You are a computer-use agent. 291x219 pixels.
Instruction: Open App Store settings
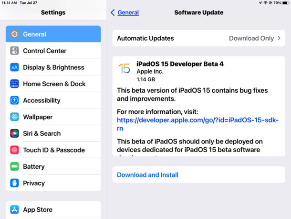[x=53, y=209]
